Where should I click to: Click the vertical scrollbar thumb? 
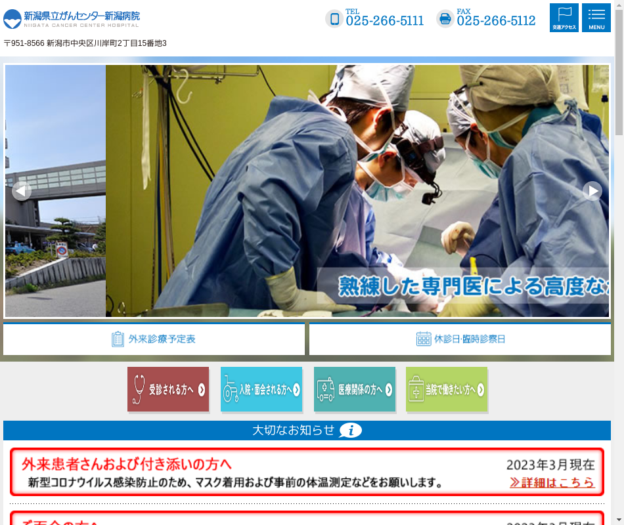tap(619, 72)
